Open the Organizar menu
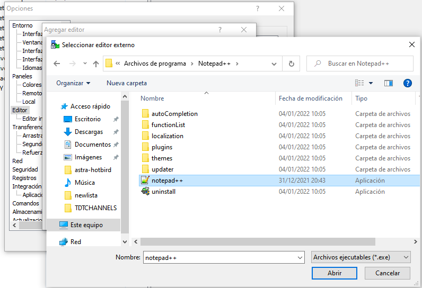The height and width of the screenshot is (288, 422). click(x=73, y=83)
